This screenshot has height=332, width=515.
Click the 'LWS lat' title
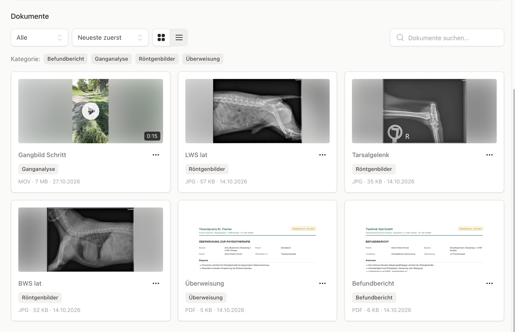(x=196, y=155)
